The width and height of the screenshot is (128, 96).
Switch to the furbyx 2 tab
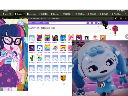point(7,14)
